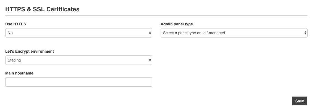Image resolution: width=314 pixels, height=112 pixels.
Task: Click the 'Admin panel type' label
Action: [177, 24]
